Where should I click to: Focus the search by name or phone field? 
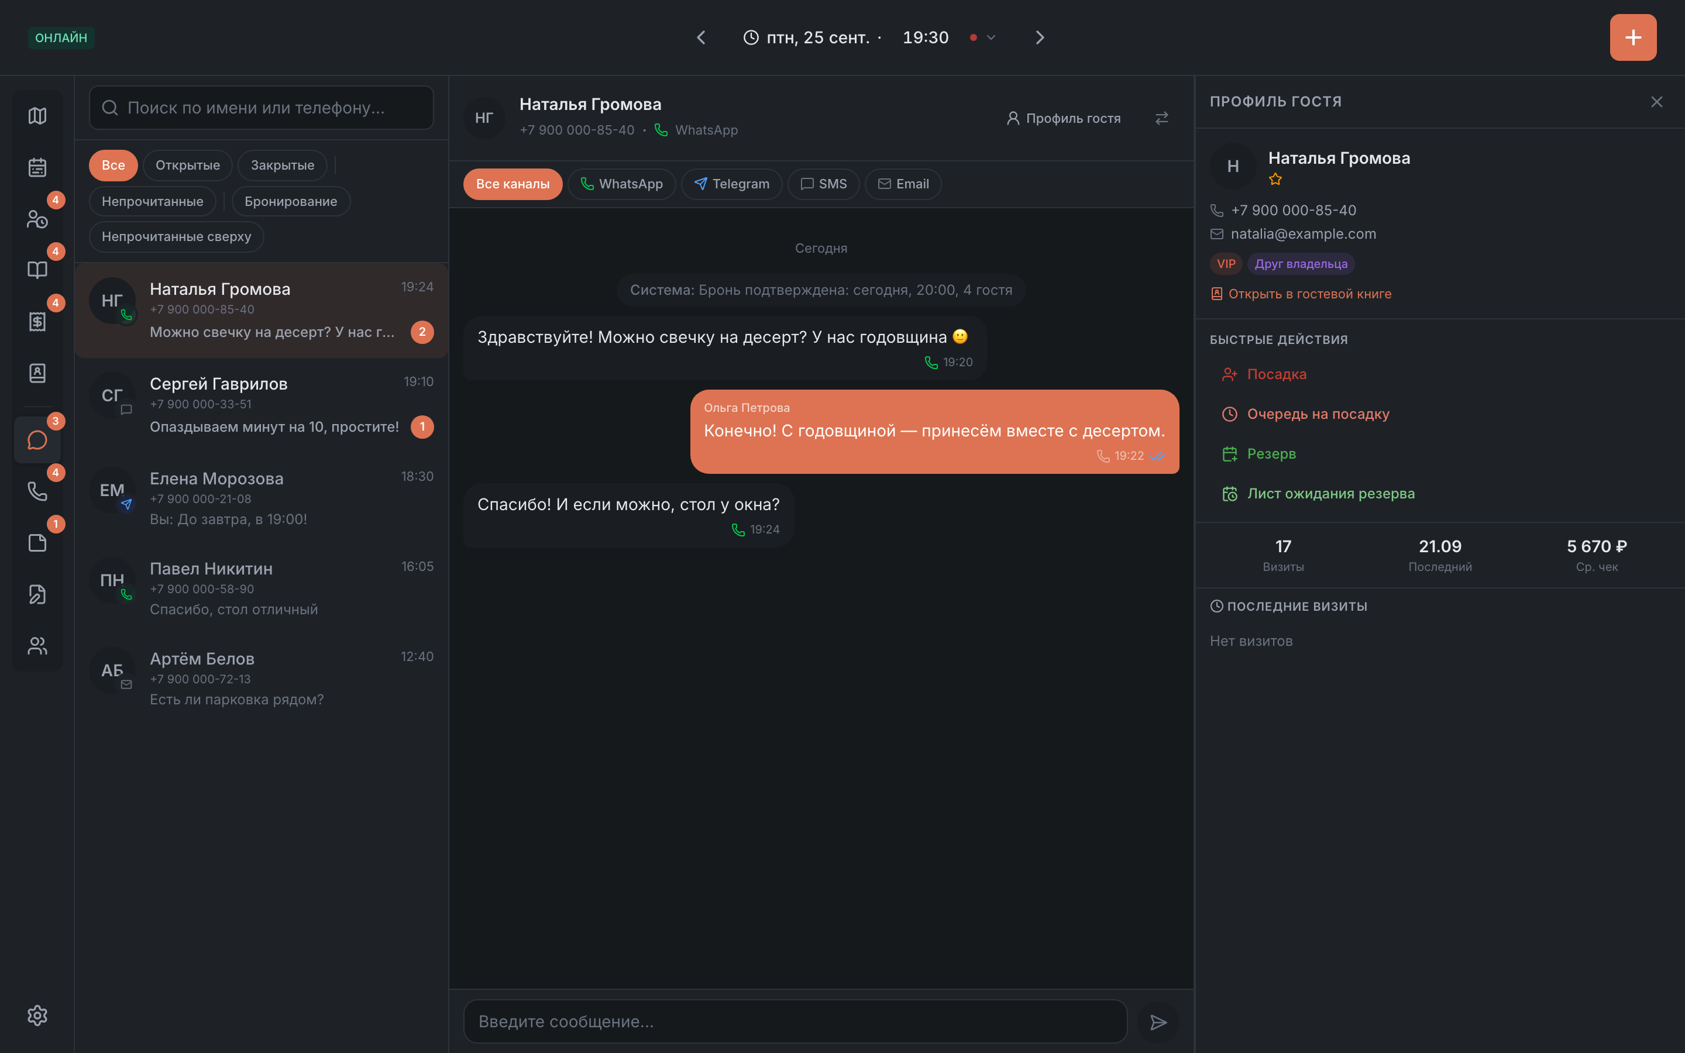(261, 108)
